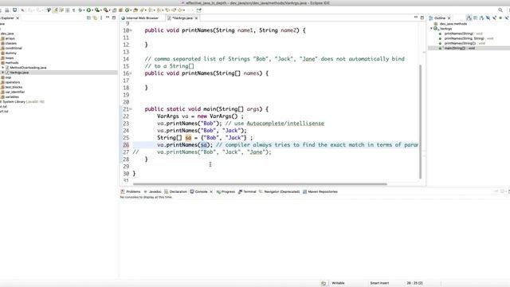Minimize the editor area

tap(416, 17)
